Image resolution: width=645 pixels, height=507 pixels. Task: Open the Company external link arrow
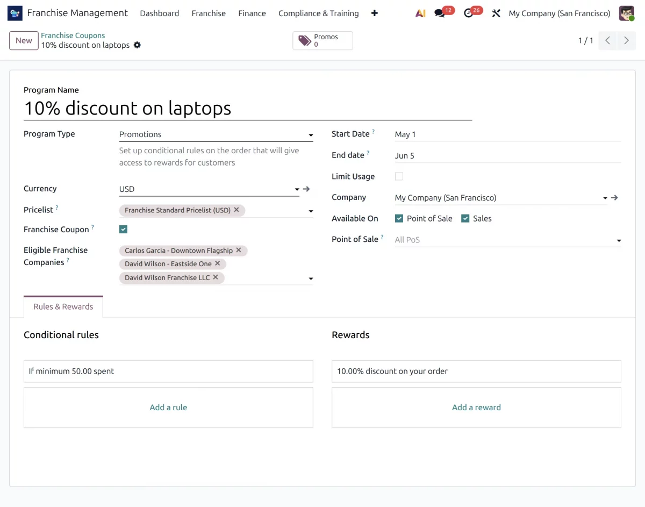coord(614,198)
